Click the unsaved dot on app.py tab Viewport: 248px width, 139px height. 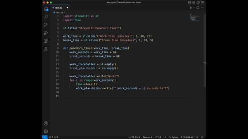[67, 8]
